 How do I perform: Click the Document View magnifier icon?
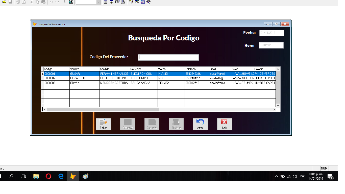click(x=123, y=2)
